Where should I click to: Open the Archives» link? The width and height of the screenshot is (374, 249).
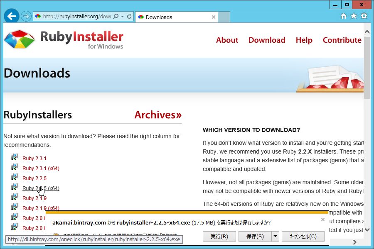[x=158, y=115]
